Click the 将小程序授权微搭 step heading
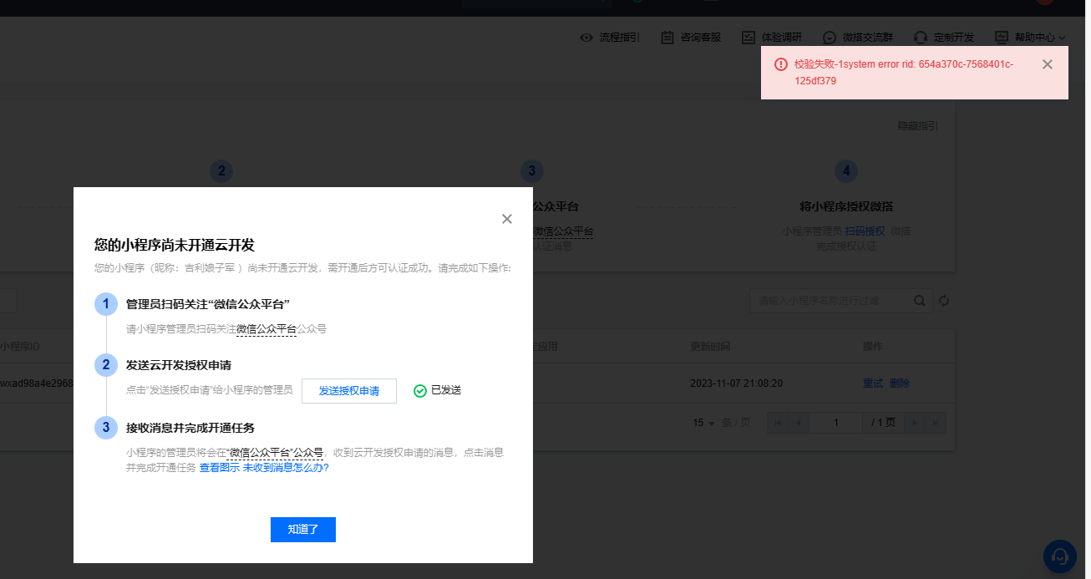This screenshot has height=579, width=1091. pyautogui.click(x=846, y=206)
